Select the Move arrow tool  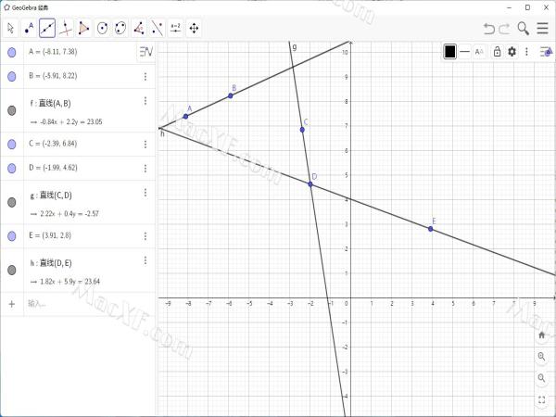(10, 29)
